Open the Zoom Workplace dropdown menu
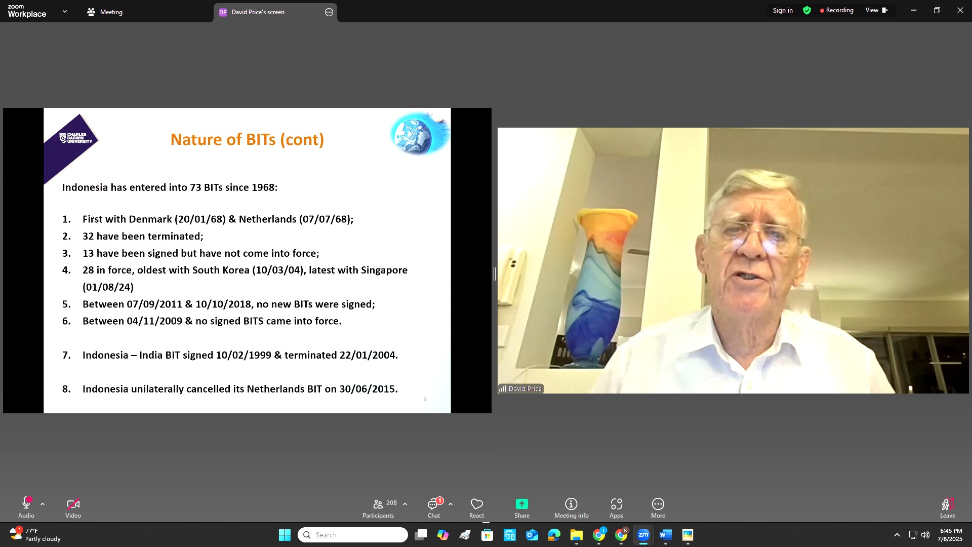 point(64,11)
